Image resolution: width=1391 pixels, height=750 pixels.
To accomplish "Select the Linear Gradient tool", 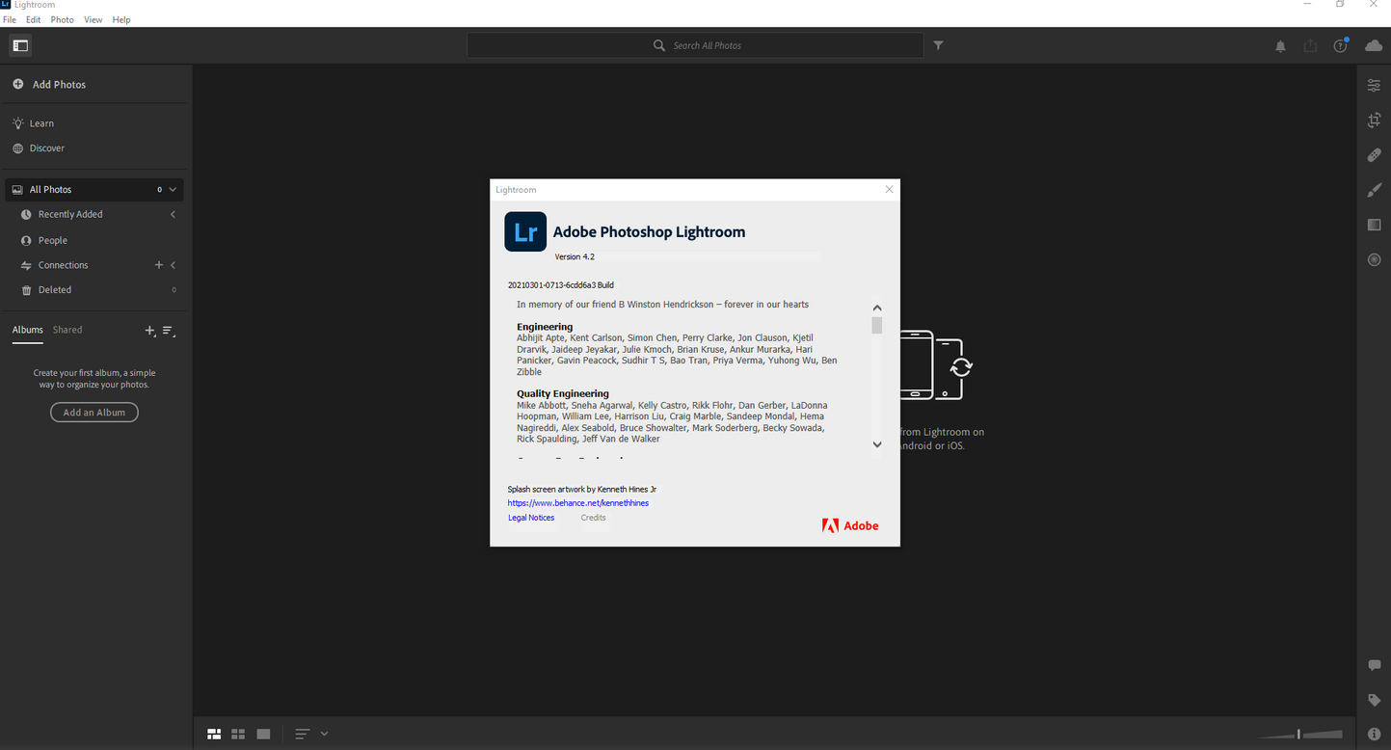I will click(x=1375, y=225).
